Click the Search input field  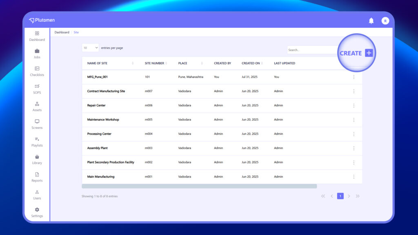click(312, 50)
